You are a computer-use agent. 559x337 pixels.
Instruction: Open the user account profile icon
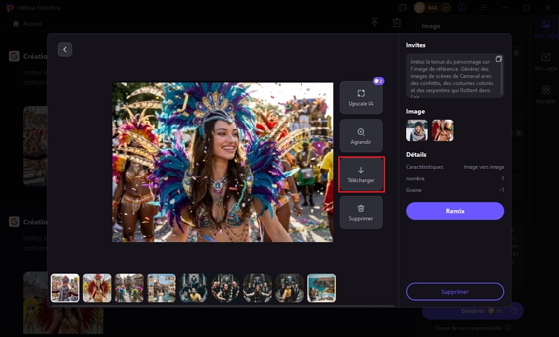coord(462,8)
